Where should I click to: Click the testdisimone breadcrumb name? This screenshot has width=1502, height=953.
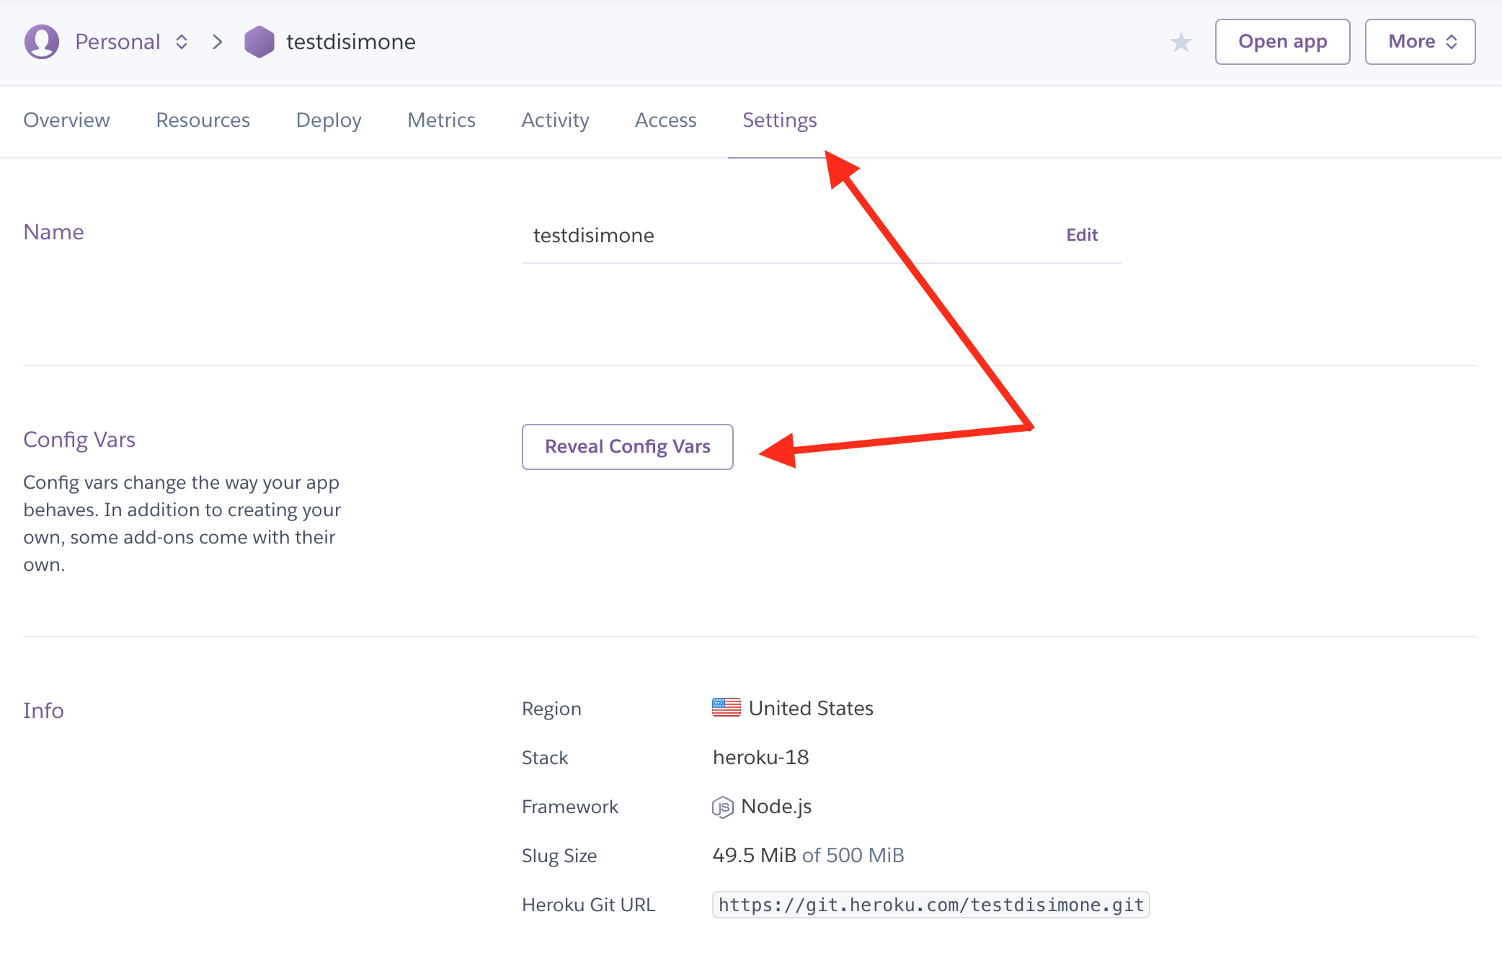350,42
